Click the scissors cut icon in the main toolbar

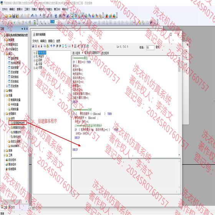pyautogui.click(x=21, y=16)
